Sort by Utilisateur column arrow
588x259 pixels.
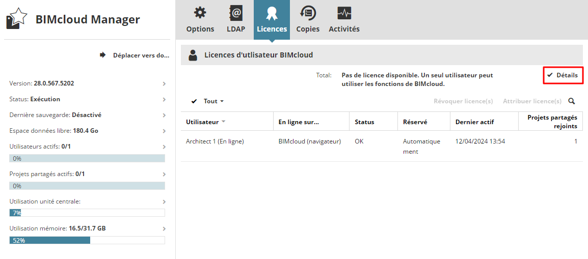(224, 122)
